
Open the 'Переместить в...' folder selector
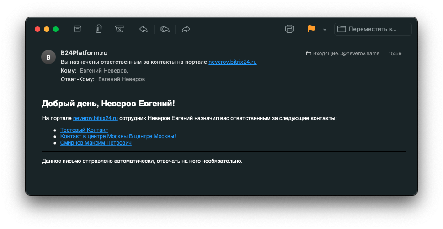(373, 29)
